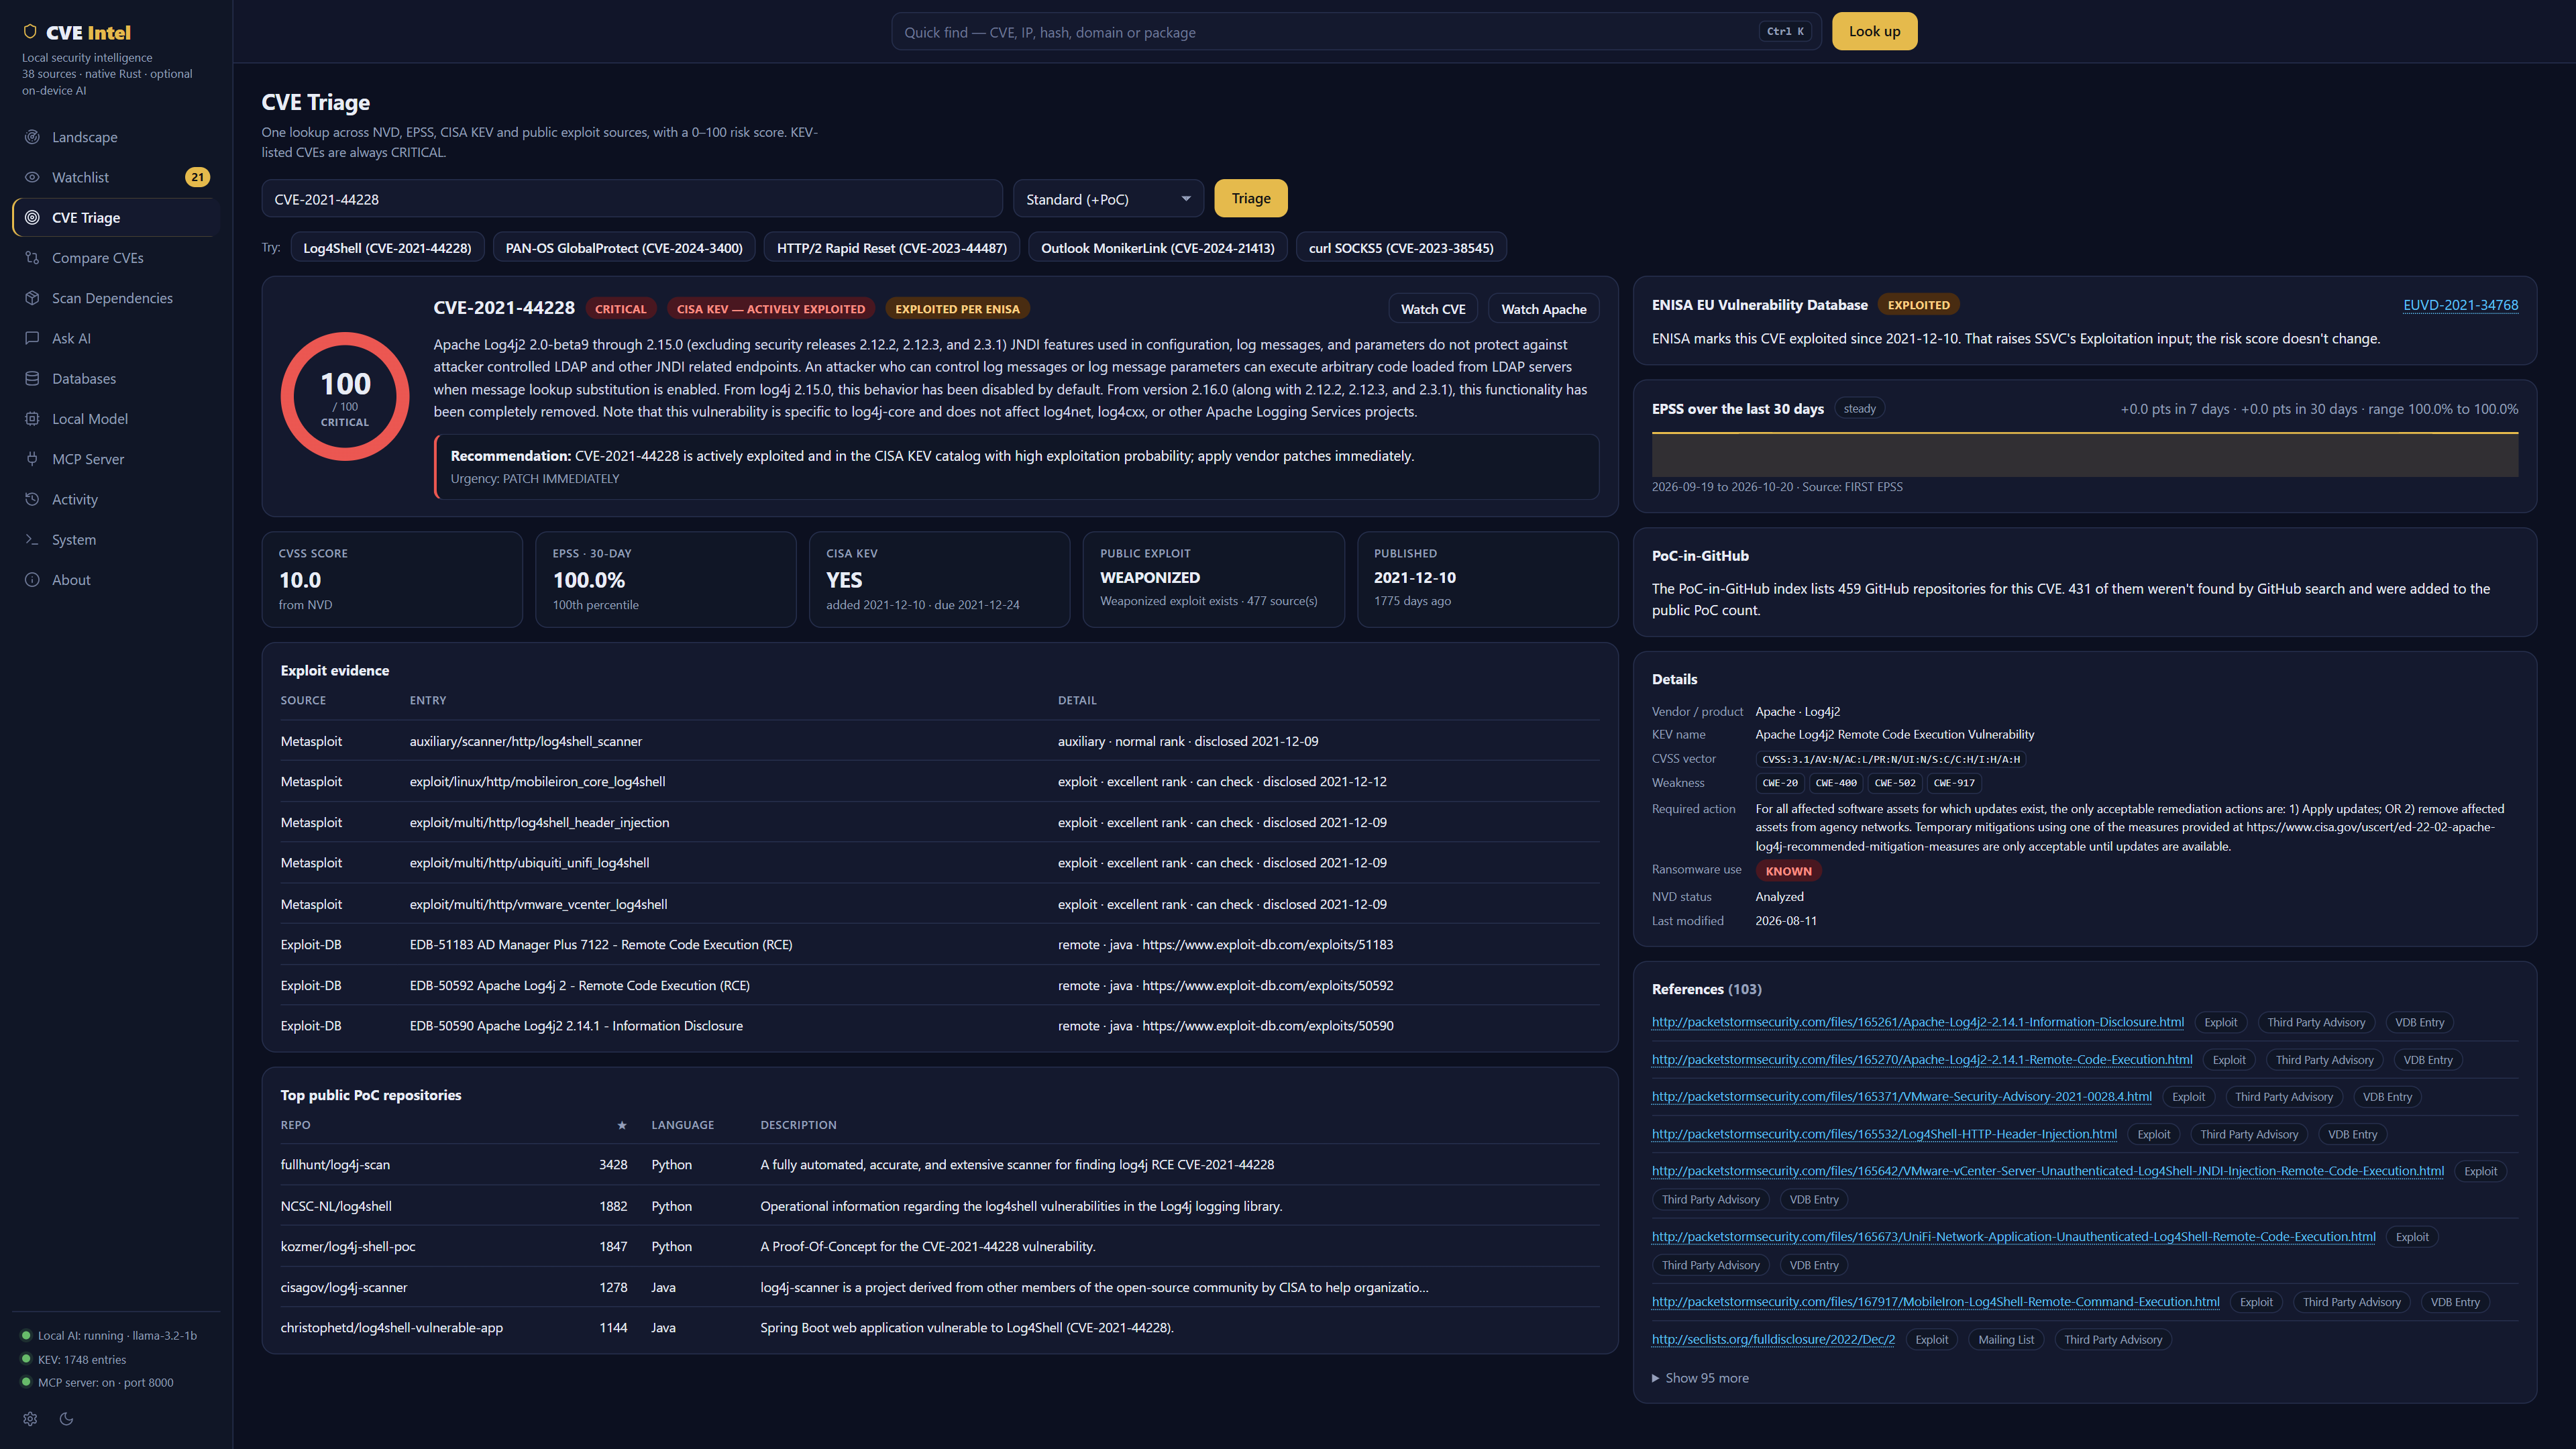Click the Look up button
Viewport: 2576px width, 1449px height.
(x=1874, y=31)
